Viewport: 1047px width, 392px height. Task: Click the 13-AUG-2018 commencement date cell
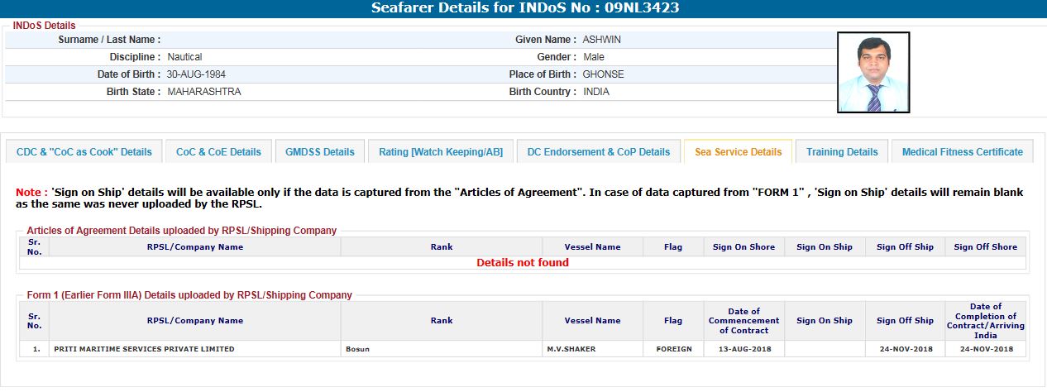[x=743, y=349]
